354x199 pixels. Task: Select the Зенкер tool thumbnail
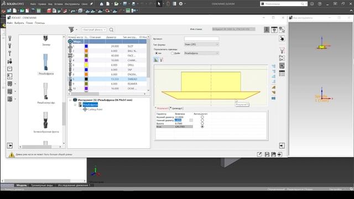tap(45, 40)
